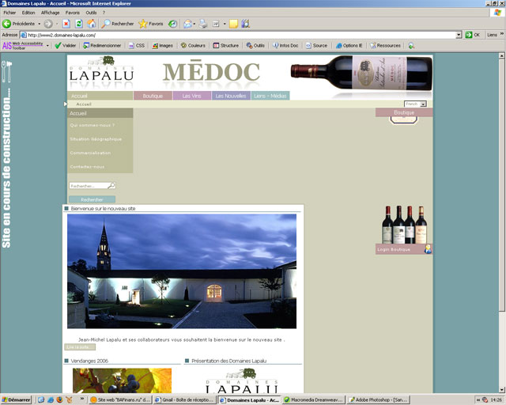Click the Domaines Lapalu logo
The width and height of the screenshot is (506, 405).
(101, 70)
